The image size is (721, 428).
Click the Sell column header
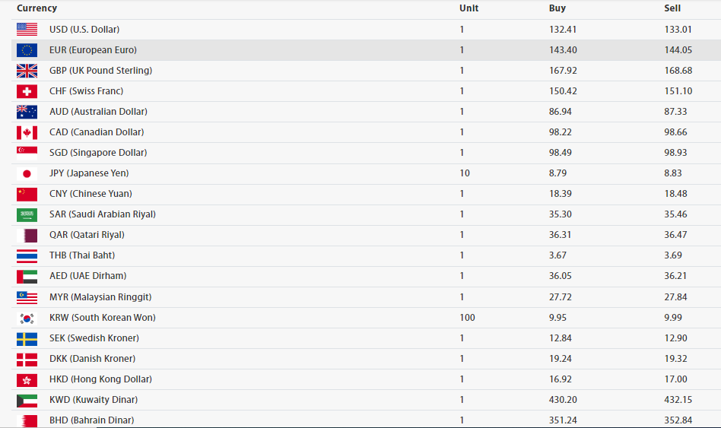(x=672, y=8)
